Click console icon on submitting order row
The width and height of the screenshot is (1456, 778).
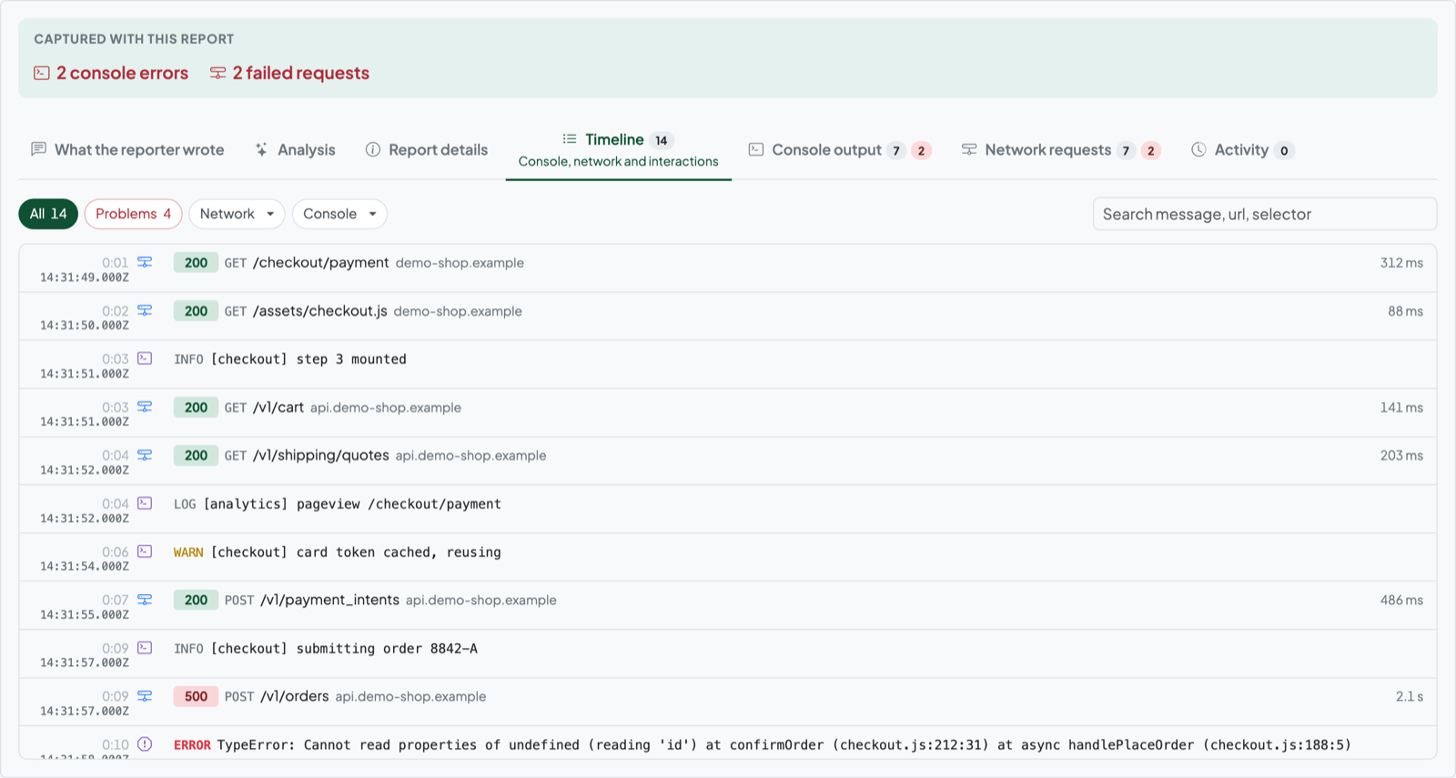point(145,648)
